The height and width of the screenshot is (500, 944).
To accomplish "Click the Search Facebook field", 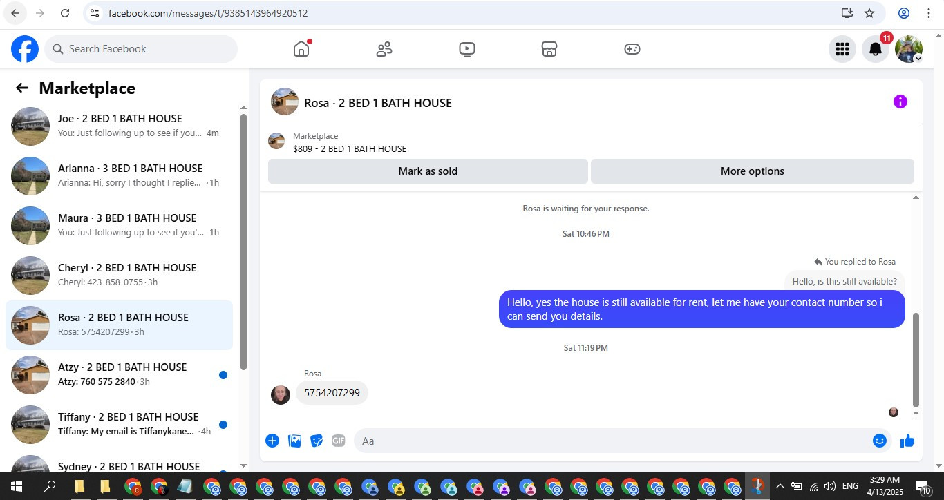I will 141,49.
